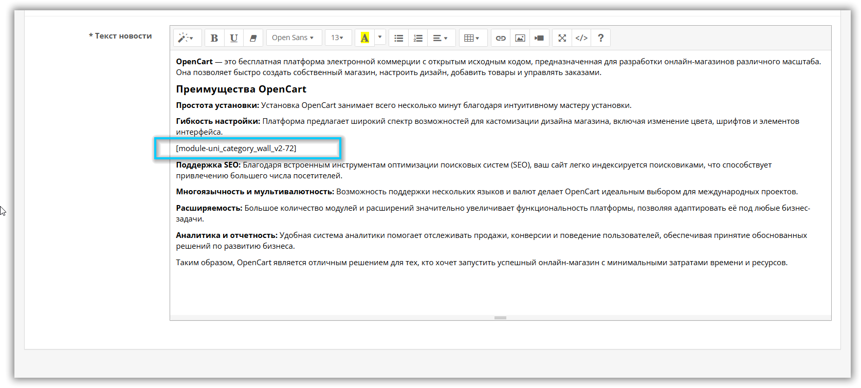Click the closing paragraph starting 'Таким образом'

tap(482, 263)
